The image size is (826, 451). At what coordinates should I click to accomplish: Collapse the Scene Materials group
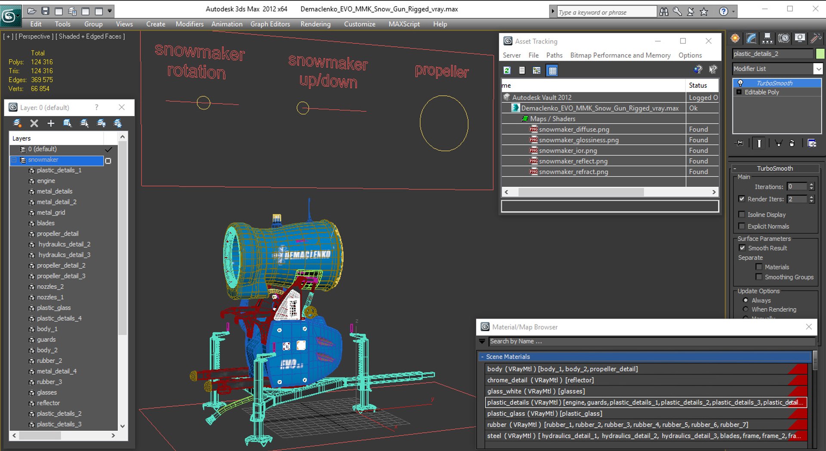482,356
